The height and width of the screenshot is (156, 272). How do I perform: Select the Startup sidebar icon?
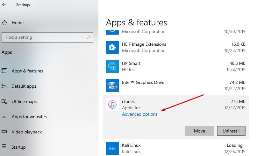(x=4, y=147)
